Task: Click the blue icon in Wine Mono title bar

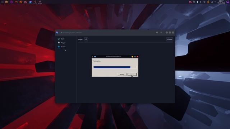Action: click(x=95, y=57)
